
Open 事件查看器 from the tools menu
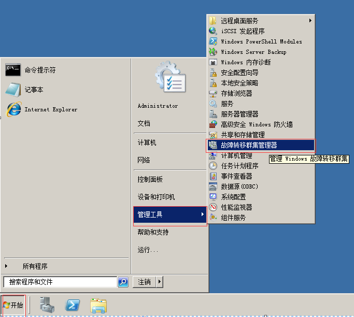point(236,176)
